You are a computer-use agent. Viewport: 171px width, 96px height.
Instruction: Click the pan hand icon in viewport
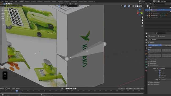[x=142, y=20]
